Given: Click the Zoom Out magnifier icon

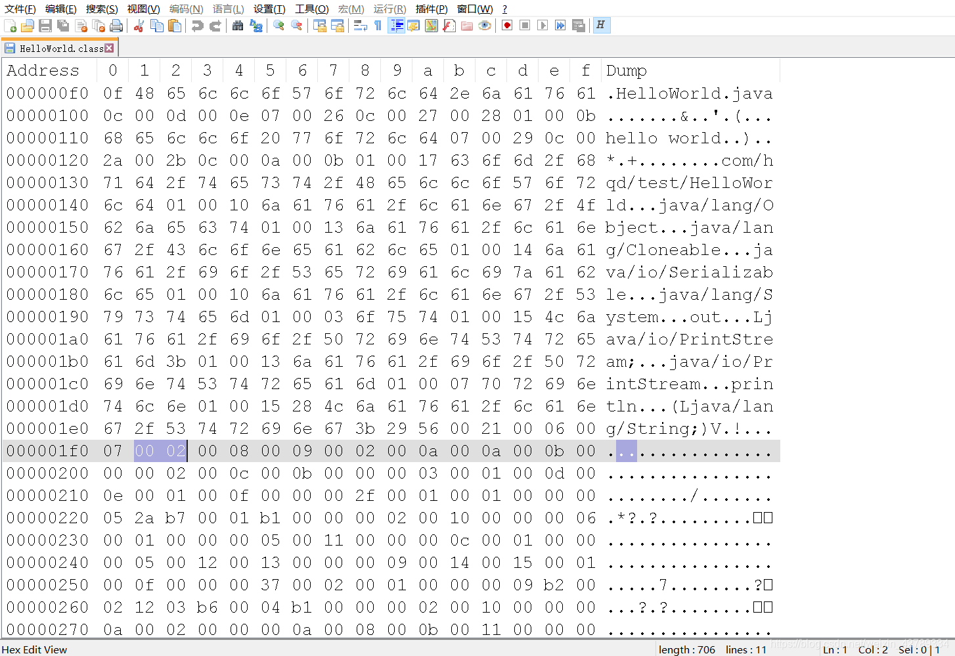Looking at the screenshot, I should click(296, 26).
